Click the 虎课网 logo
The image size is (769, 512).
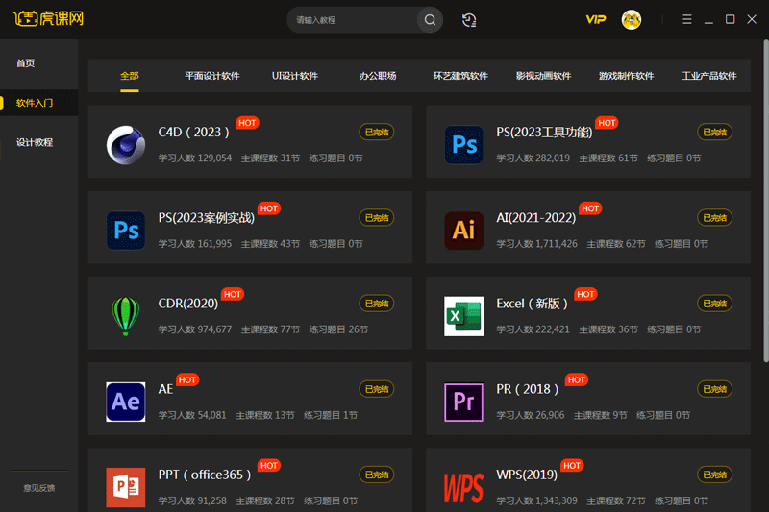49,19
